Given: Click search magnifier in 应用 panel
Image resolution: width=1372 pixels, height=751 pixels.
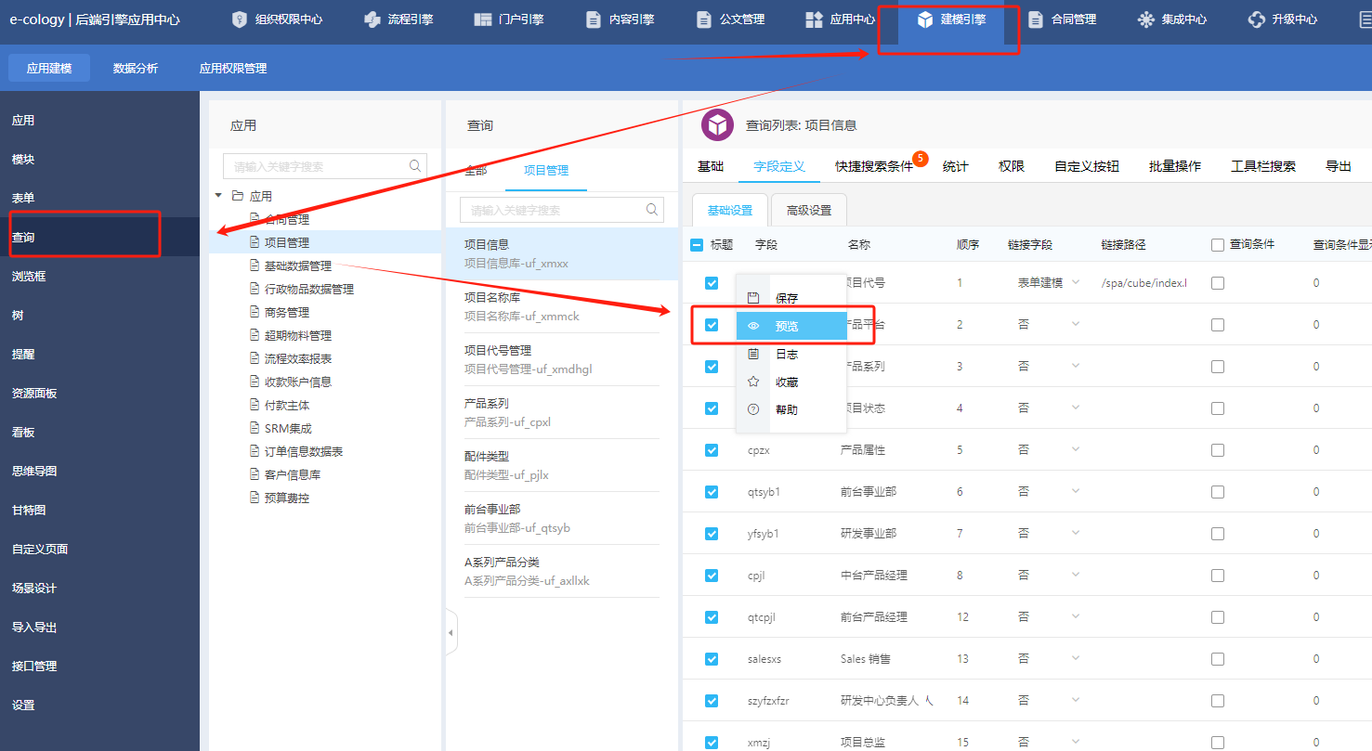Looking at the screenshot, I should pos(415,166).
